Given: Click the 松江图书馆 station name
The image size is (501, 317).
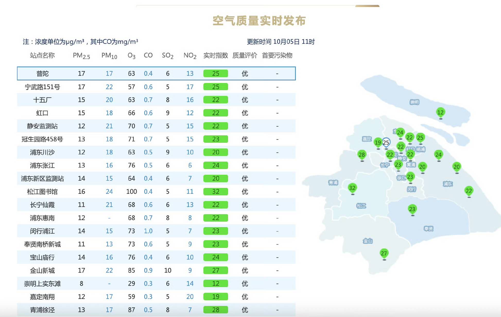Looking at the screenshot, I should click(42, 191).
